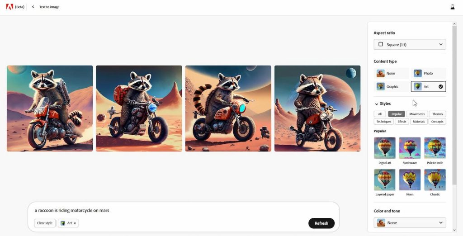Set content type to Photo

(429, 73)
